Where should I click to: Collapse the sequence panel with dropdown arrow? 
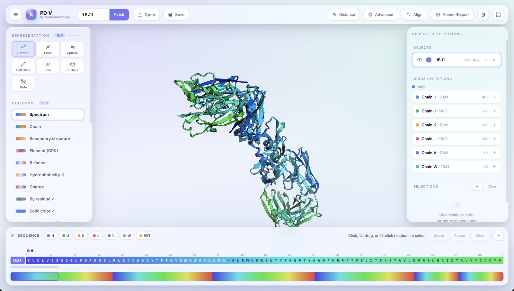(x=499, y=236)
